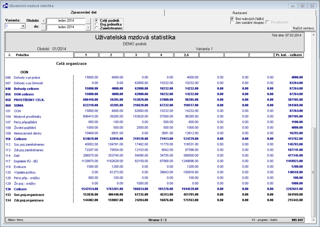Select row 'Zdr.poj.organizace'
Viewport: 320px width, 227px height.
(x=154, y=200)
